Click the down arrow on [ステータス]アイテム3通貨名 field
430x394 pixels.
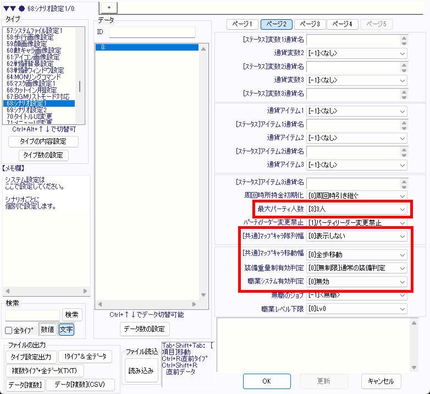pos(404,185)
